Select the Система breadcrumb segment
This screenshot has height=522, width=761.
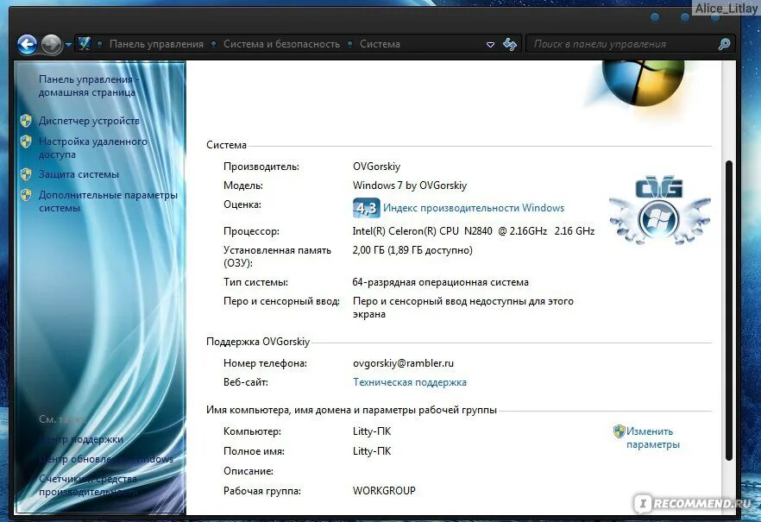[x=380, y=44]
